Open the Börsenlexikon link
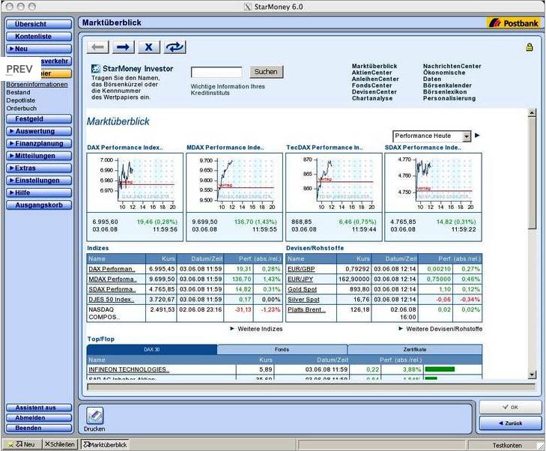This screenshot has width=546, height=451. click(x=445, y=92)
